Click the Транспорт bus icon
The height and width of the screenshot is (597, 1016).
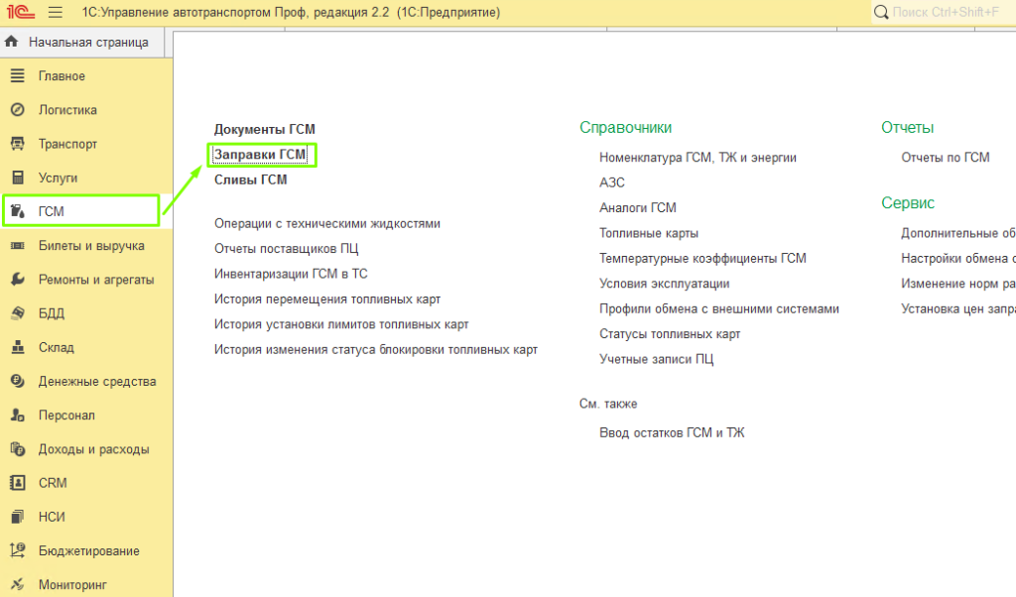tap(18, 144)
